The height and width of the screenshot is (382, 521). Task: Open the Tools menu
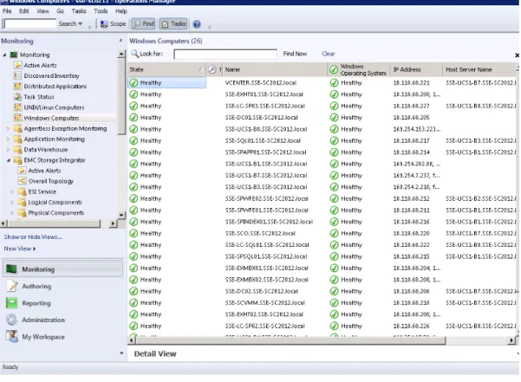click(x=101, y=11)
